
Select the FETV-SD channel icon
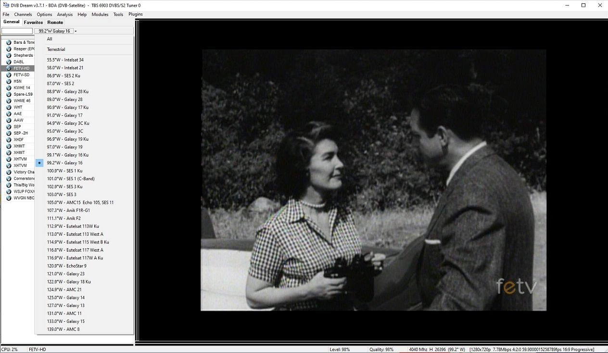[x=9, y=75]
